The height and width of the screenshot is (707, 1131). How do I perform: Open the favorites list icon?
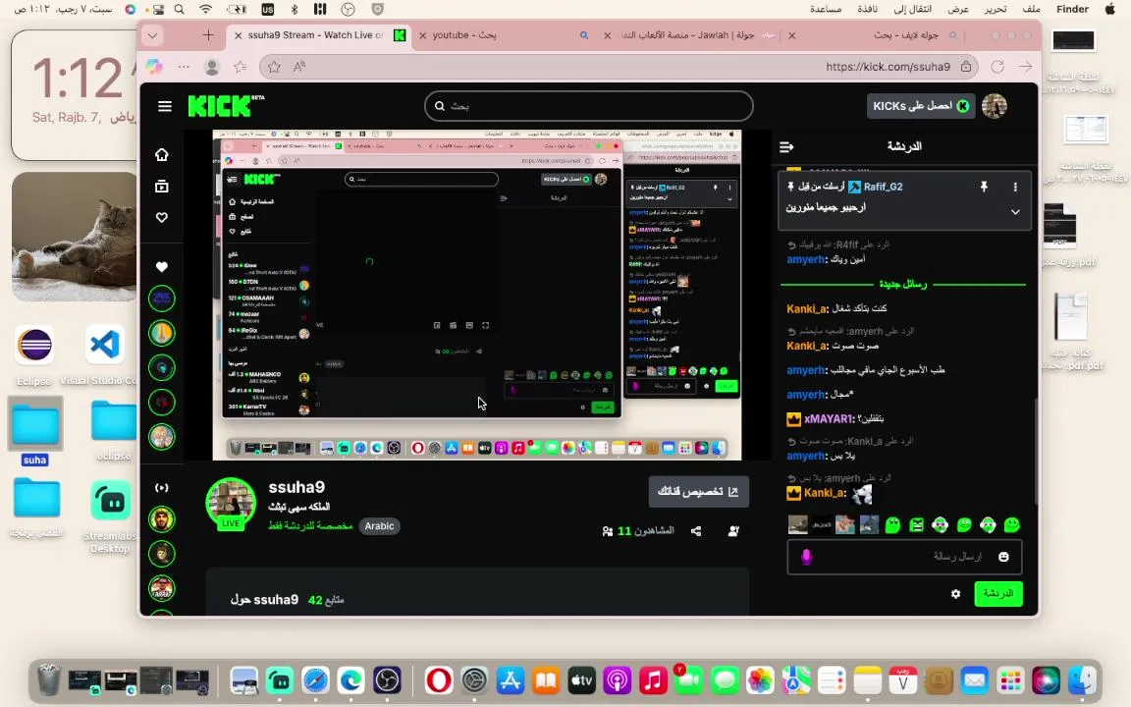(x=241, y=67)
